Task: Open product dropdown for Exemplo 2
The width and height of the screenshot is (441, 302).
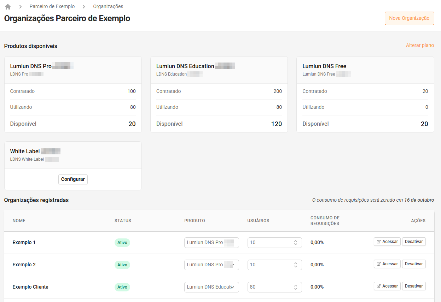Action: [211, 265]
